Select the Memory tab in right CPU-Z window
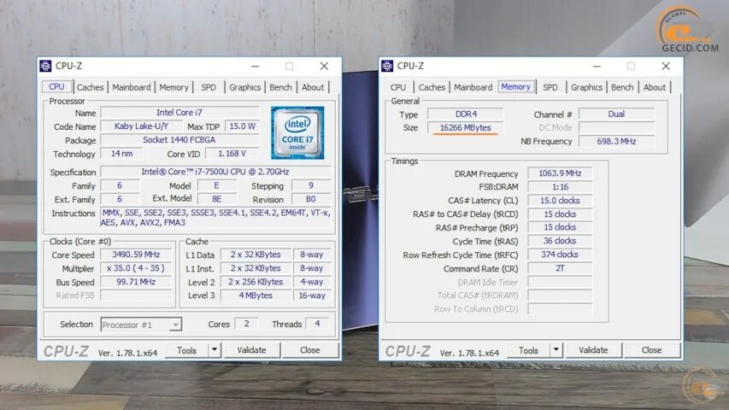Image resolution: width=729 pixels, height=410 pixels. click(515, 87)
